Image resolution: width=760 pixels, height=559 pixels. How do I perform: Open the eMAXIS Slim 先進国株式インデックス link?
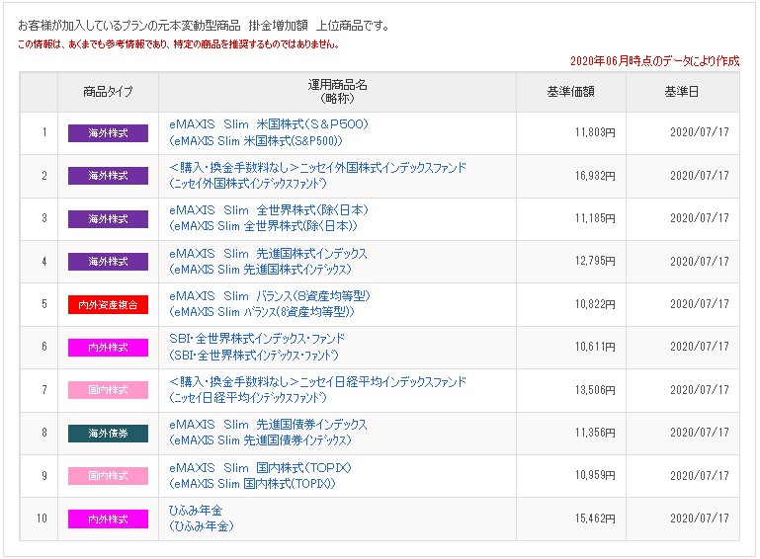pyautogui.click(x=268, y=261)
